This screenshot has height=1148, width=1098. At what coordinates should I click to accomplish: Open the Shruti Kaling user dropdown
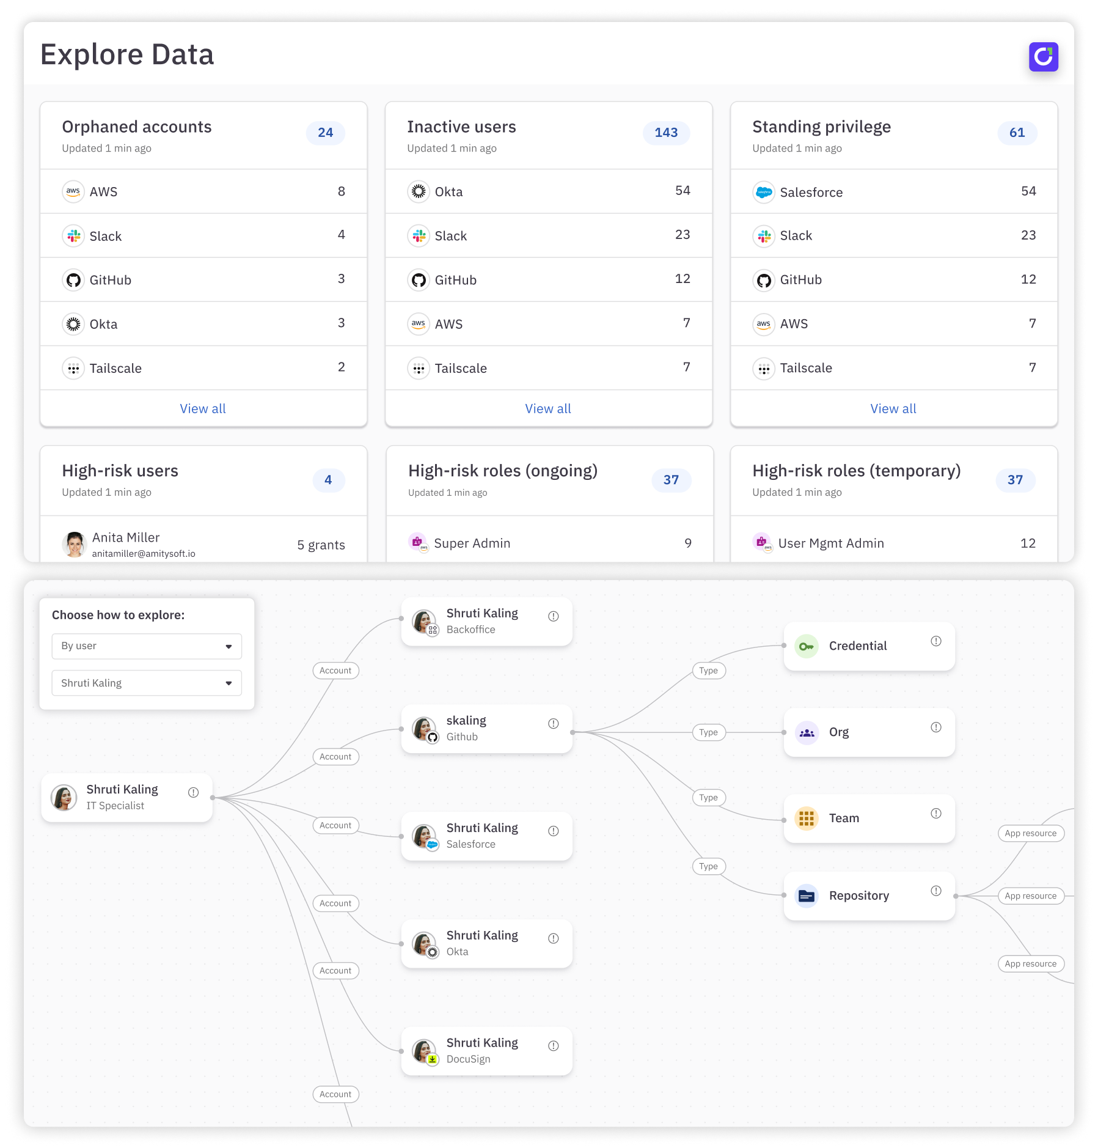(147, 683)
